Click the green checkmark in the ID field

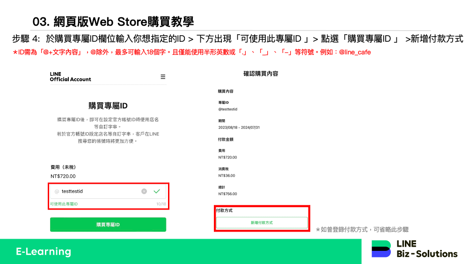tap(157, 191)
